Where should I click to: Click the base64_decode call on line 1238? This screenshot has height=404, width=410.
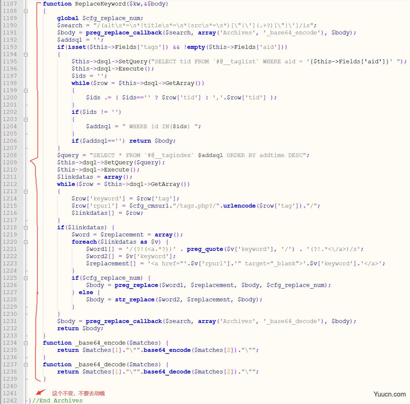click(x=167, y=372)
